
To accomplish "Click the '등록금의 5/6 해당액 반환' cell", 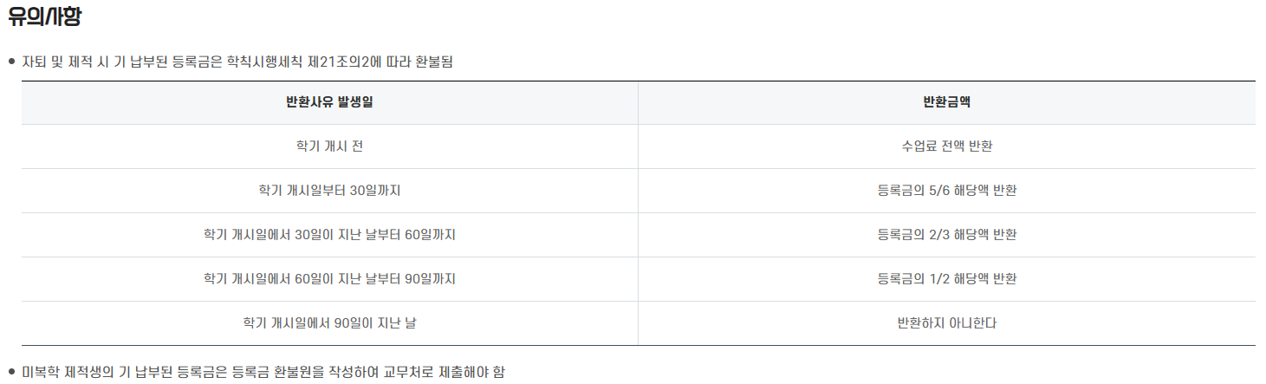I will (946, 190).
